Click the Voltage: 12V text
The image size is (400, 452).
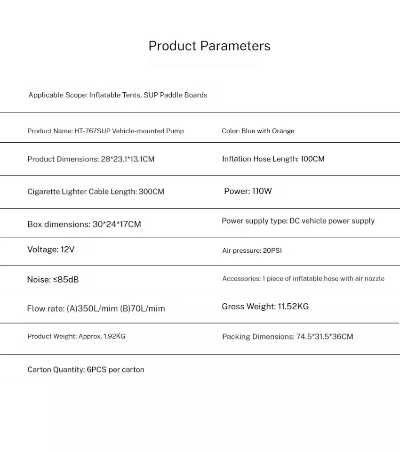(51, 250)
